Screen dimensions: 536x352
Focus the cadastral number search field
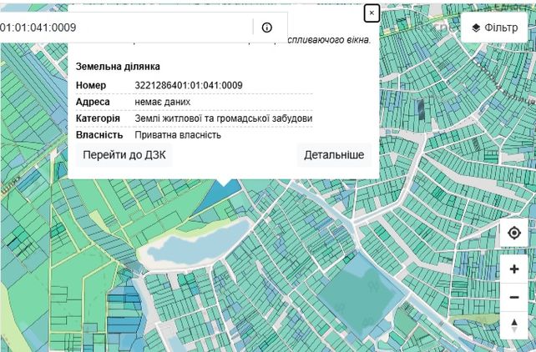(x=124, y=28)
